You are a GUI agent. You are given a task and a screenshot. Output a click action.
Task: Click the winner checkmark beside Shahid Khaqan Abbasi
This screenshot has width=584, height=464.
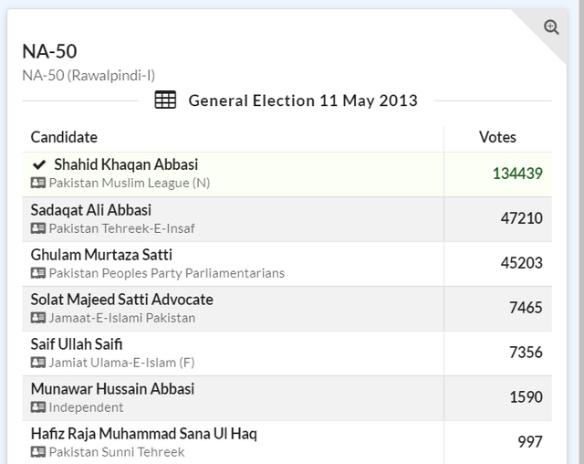[x=38, y=165]
